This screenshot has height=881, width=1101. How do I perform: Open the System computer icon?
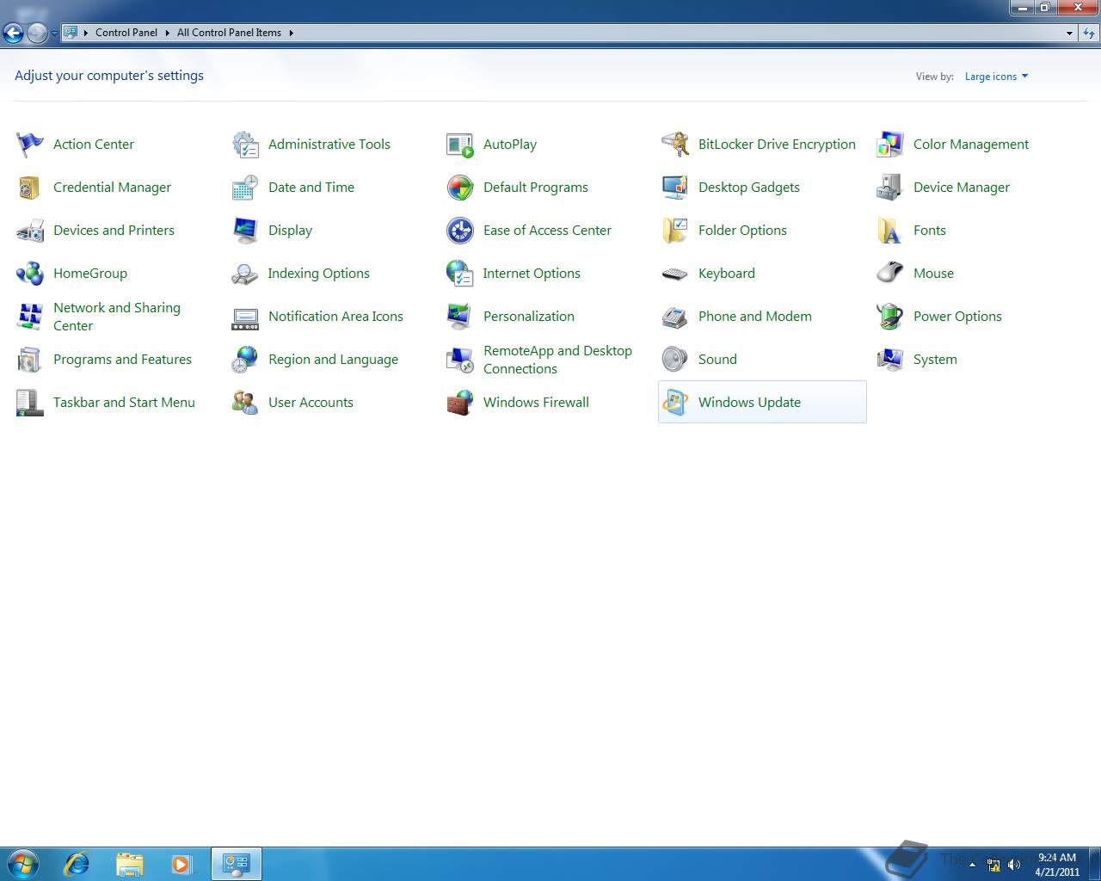coord(890,360)
